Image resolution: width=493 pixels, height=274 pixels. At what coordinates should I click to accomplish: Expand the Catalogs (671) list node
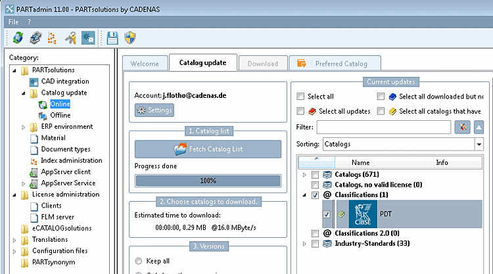click(x=304, y=174)
